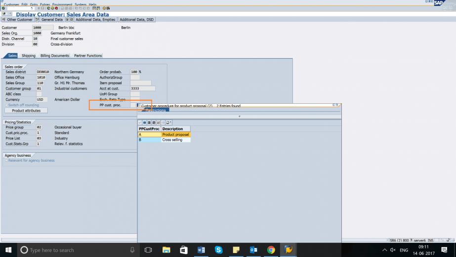Toggle the Switch off rounding checkbox
This screenshot has height=257, width=456.
pyautogui.click(x=6, y=105)
